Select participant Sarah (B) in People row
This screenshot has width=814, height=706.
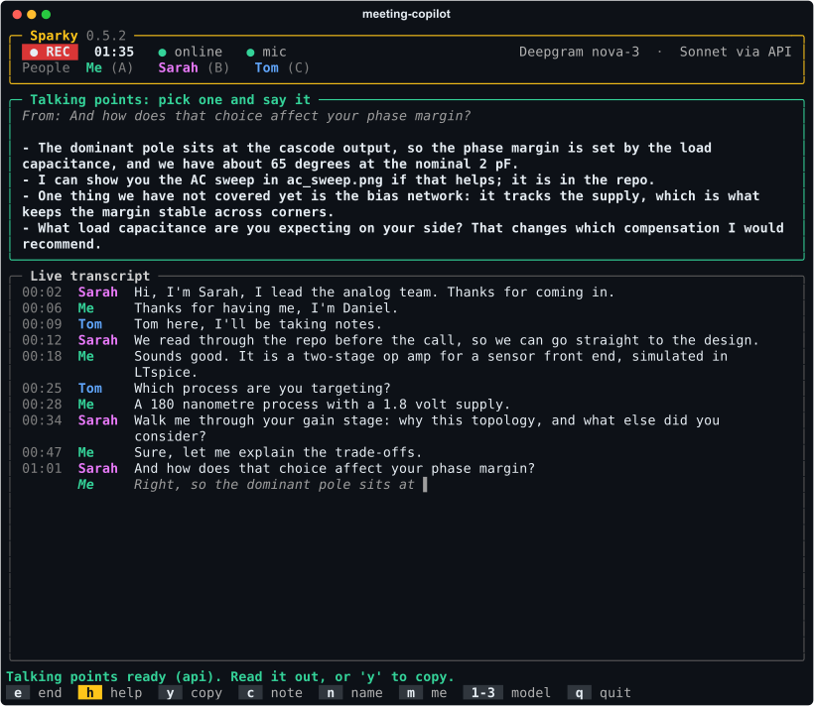coord(194,68)
